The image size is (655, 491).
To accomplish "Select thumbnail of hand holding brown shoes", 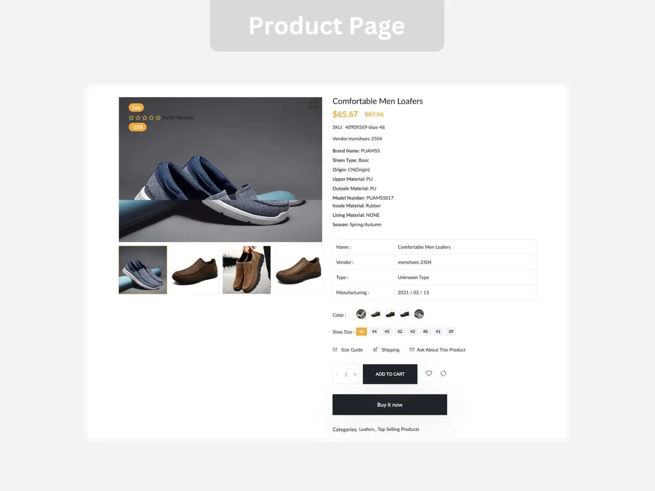I will pos(247,270).
